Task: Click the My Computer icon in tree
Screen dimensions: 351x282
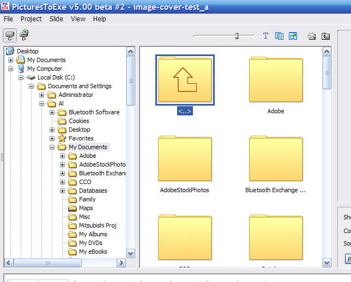Action: (x=21, y=69)
